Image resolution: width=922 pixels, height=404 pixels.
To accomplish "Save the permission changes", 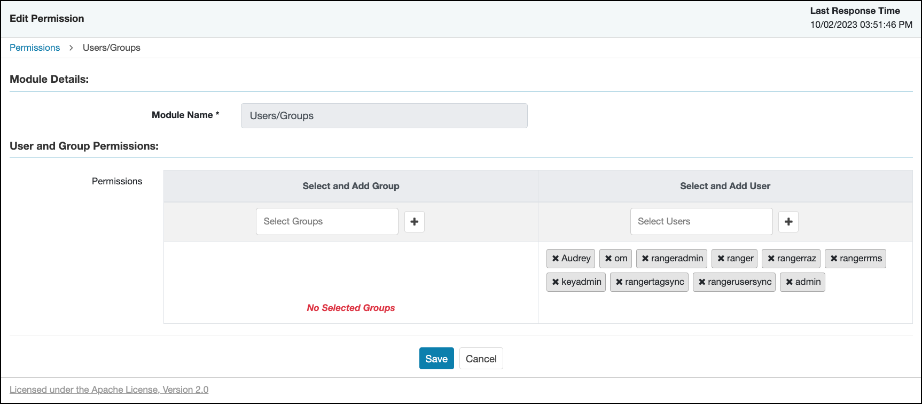I will 436,359.
